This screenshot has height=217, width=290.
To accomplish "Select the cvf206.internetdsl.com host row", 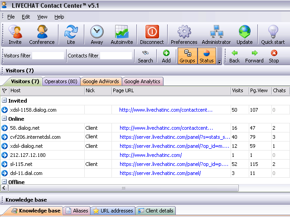I will click(145, 137).
